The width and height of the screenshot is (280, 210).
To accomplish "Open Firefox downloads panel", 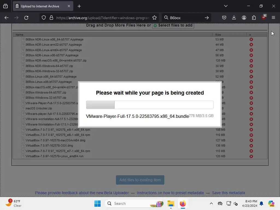I will (234, 17).
